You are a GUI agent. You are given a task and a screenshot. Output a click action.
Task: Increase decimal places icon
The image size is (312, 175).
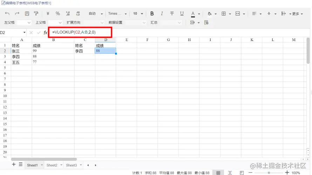(x=68, y=14)
